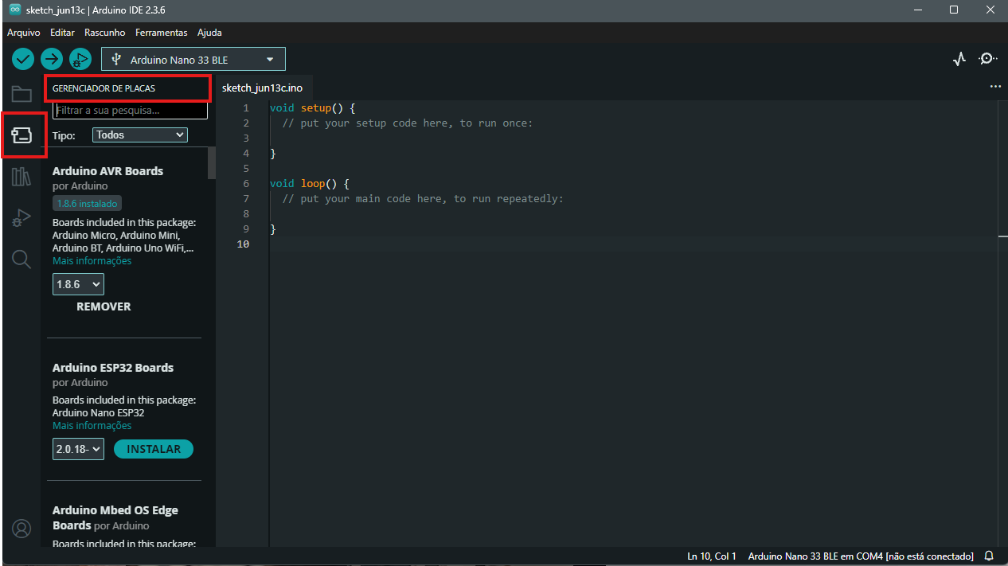Click the board search filter field

pos(130,111)
